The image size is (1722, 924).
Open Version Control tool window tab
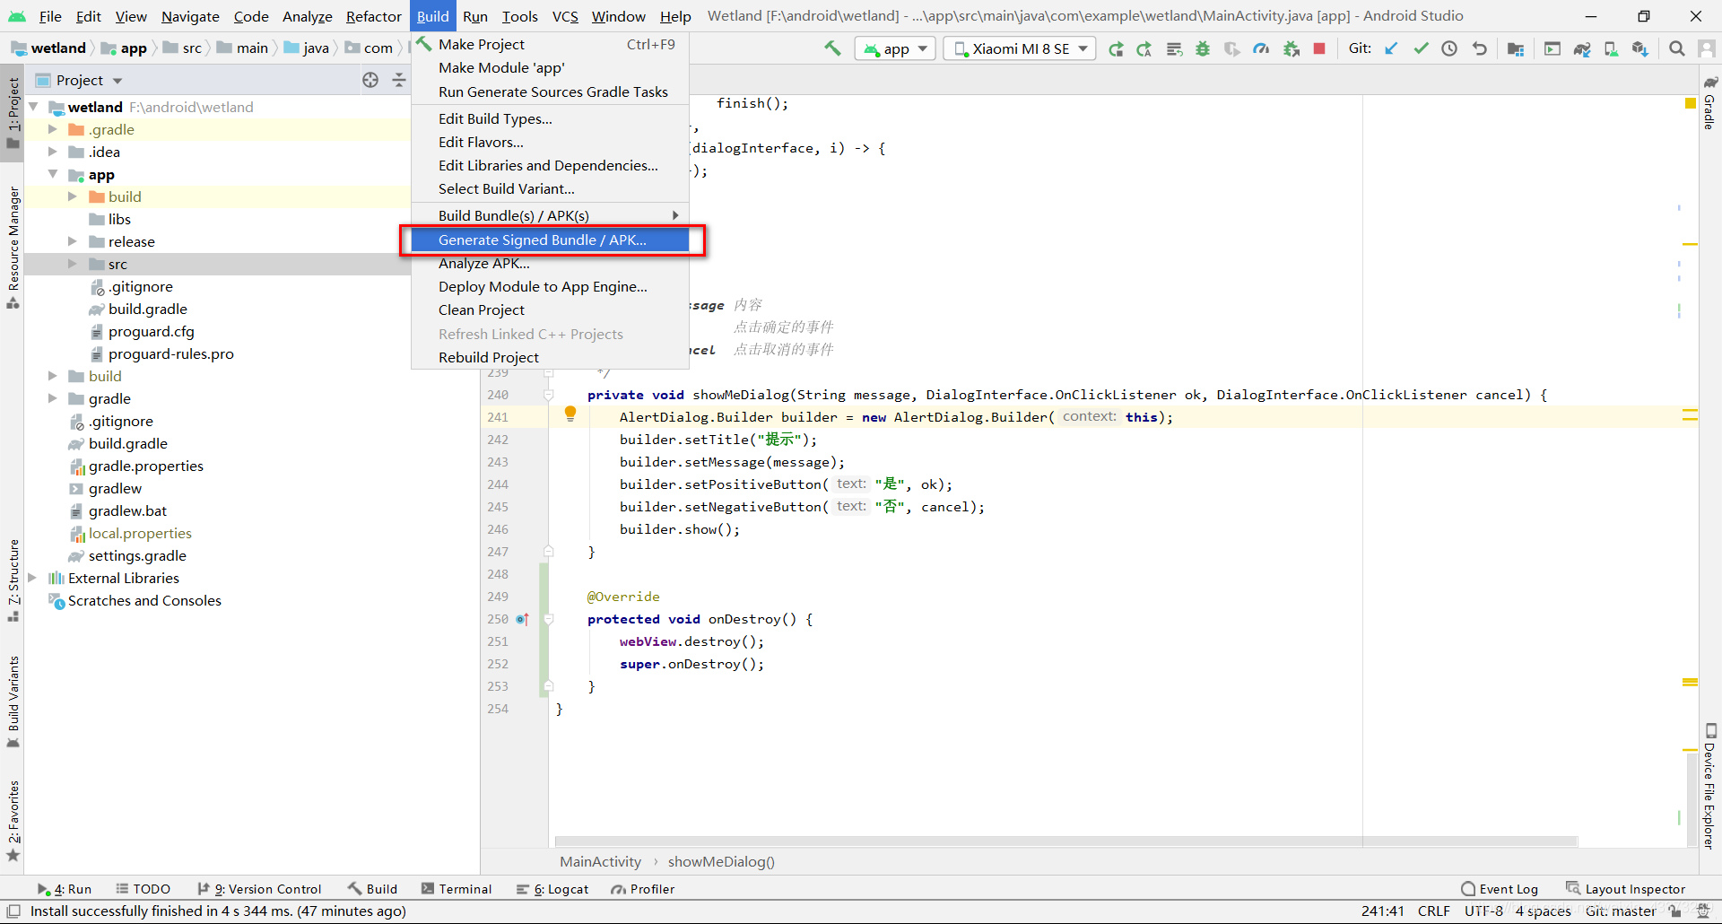point(259,889)
